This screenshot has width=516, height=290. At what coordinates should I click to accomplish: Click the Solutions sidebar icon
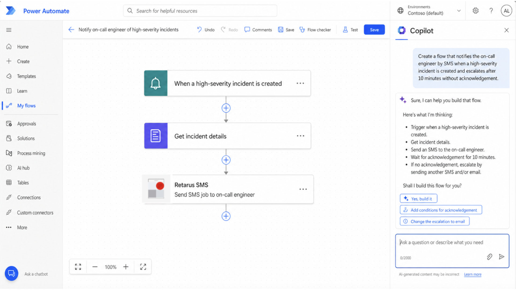pos(9,138)
